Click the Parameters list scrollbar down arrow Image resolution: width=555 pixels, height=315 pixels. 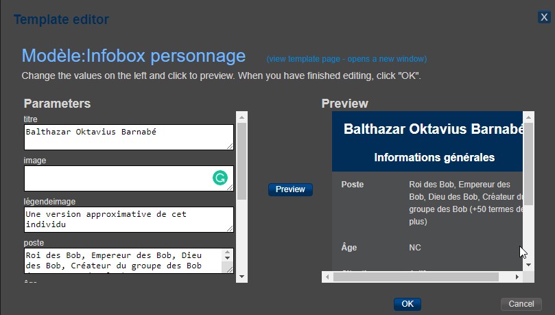242,276
